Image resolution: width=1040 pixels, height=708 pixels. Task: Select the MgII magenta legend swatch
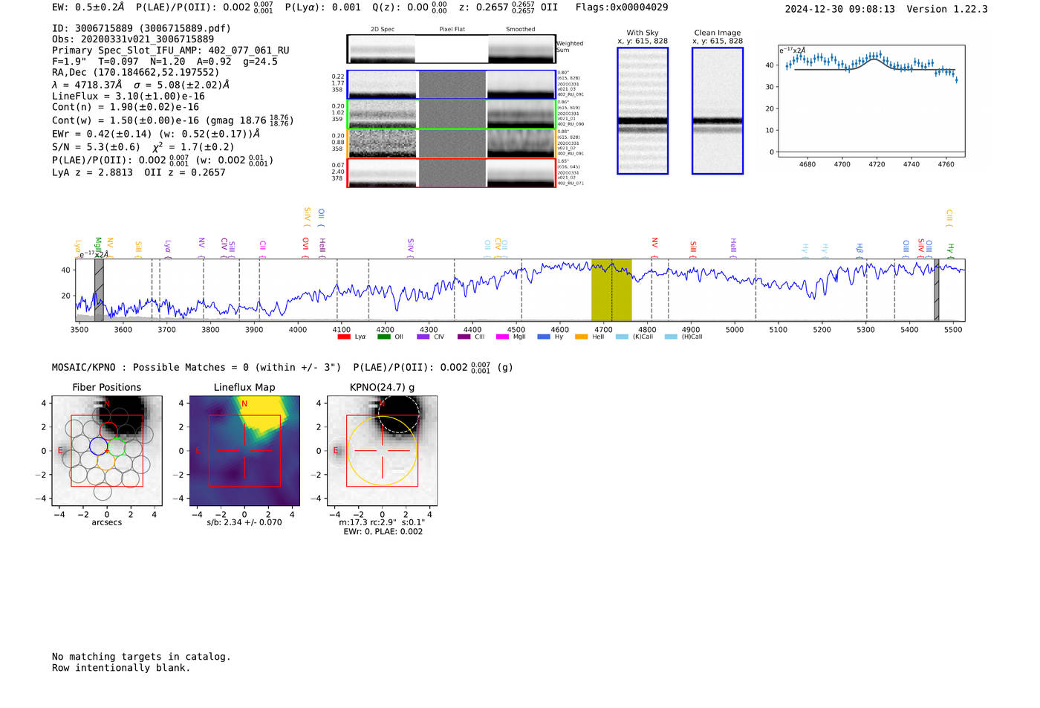[x=502, y=337]
